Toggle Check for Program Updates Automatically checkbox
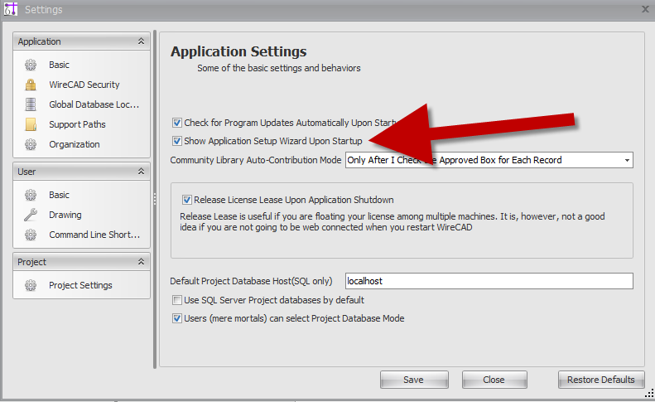Viewport: 655px width, 402px height. tap(177, 123)
